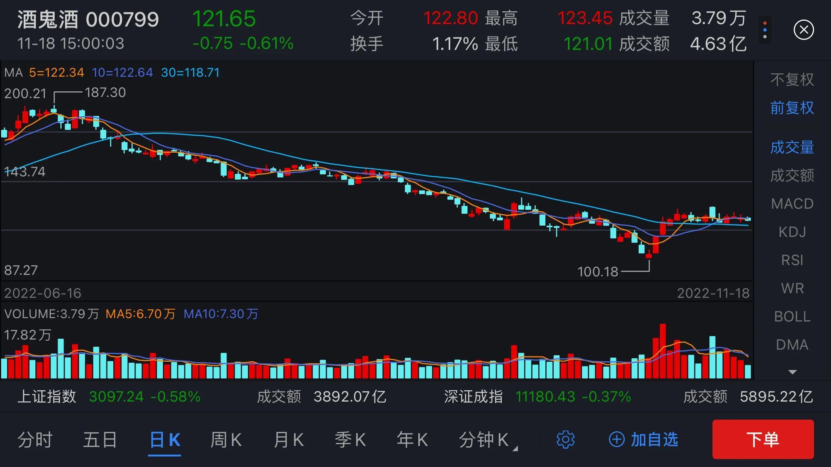Open the 分钟K minute interval dropdown
This screenshot has height=467, width=831.
pyautogui.click(x=488, y=440)
